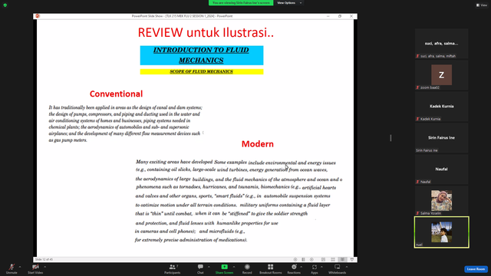Image resolution: width=491 pixels, height=276 pixels.
Task: Click the muted mic icon on suci, afra tile
Action: [x=417, y=56]
